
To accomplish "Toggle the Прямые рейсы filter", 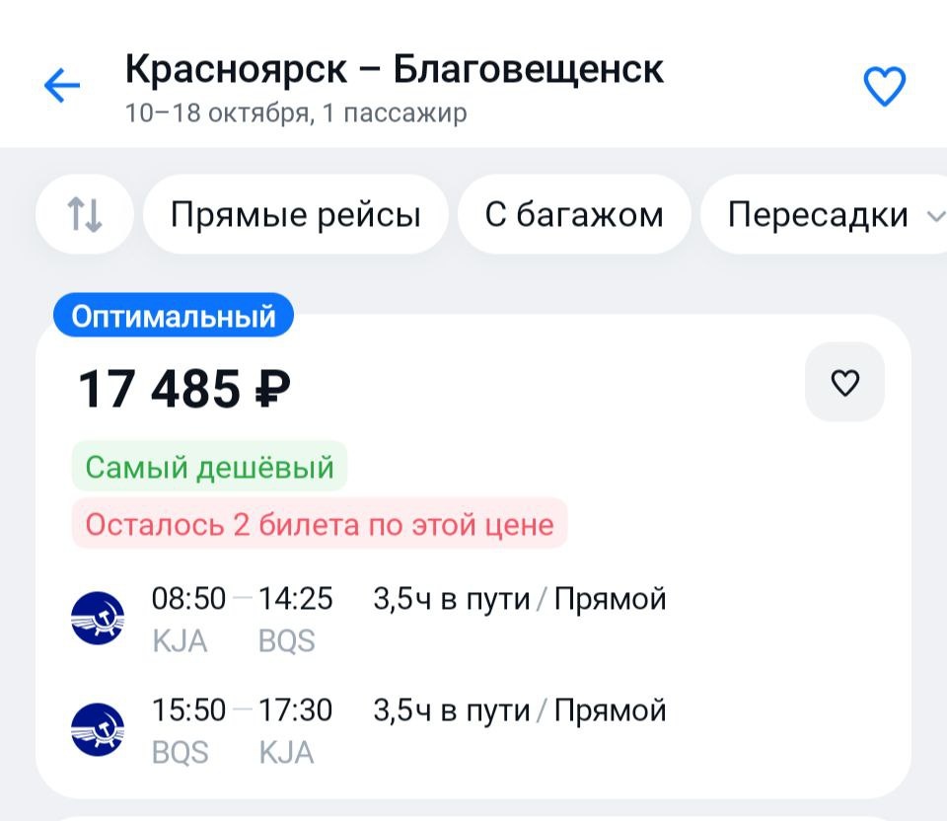I will 295,214.
